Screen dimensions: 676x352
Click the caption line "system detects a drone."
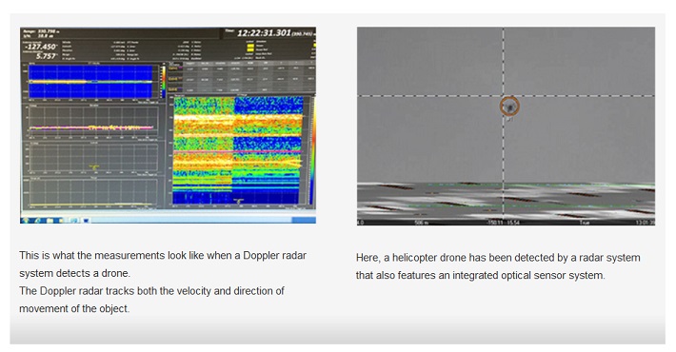pos(74,273)
